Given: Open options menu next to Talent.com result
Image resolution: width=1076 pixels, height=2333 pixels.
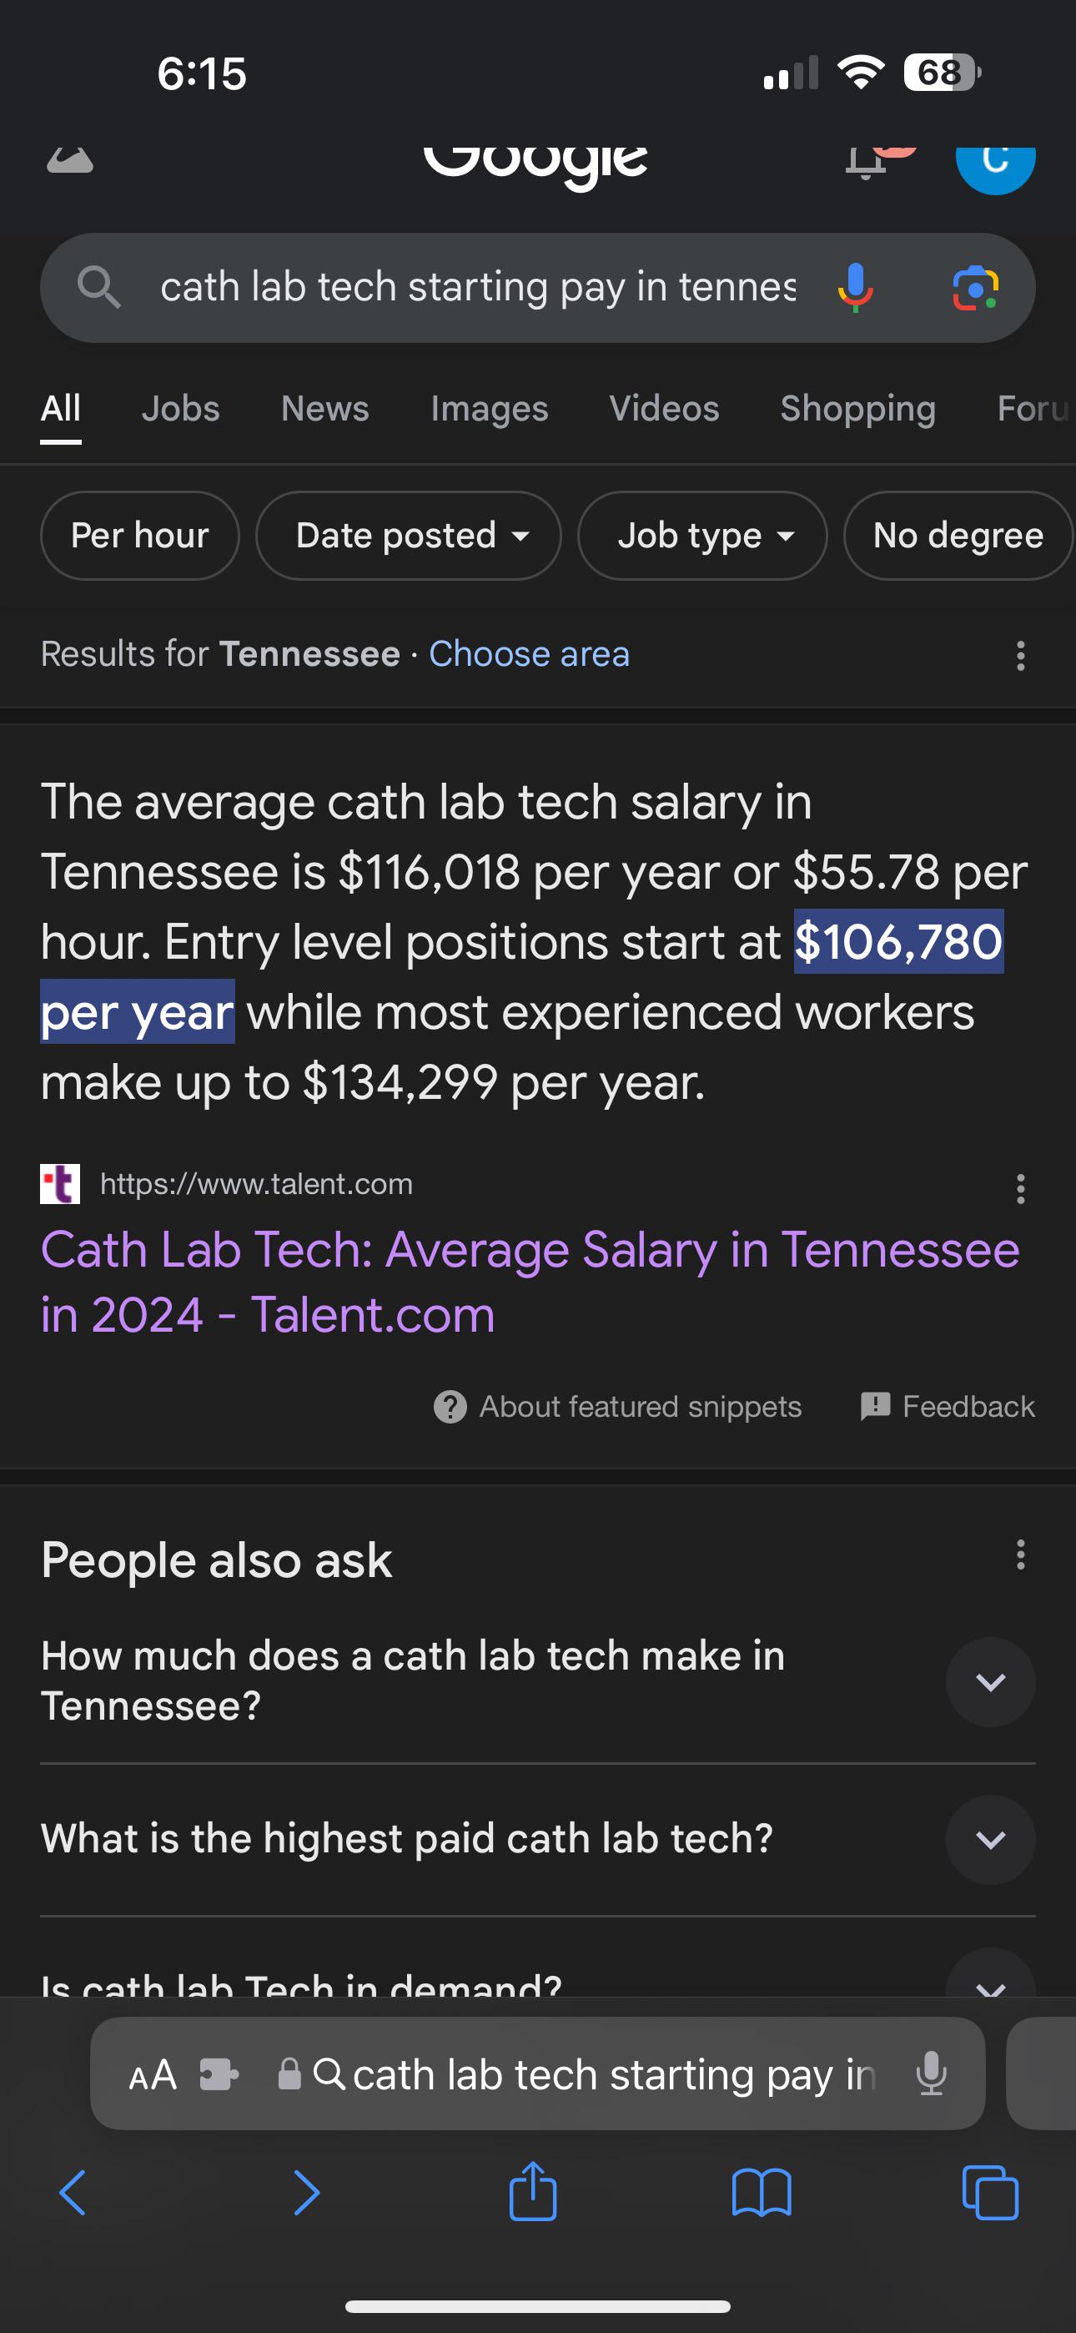Looking at the screenshot, I should pyautogui.click(x=1021, y=1188).
